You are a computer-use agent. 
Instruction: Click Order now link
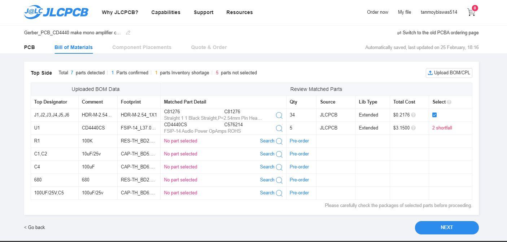[x=377, y=12]
